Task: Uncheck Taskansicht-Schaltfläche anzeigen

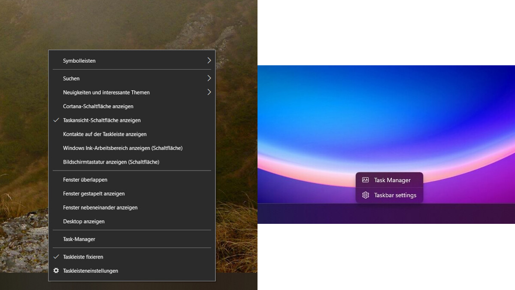Action: point(102,120)
